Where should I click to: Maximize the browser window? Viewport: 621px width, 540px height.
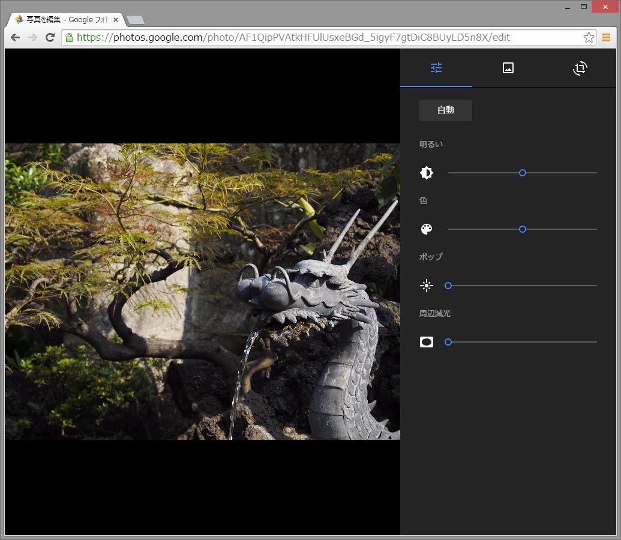pyautogui.click(x=584, y=7)
